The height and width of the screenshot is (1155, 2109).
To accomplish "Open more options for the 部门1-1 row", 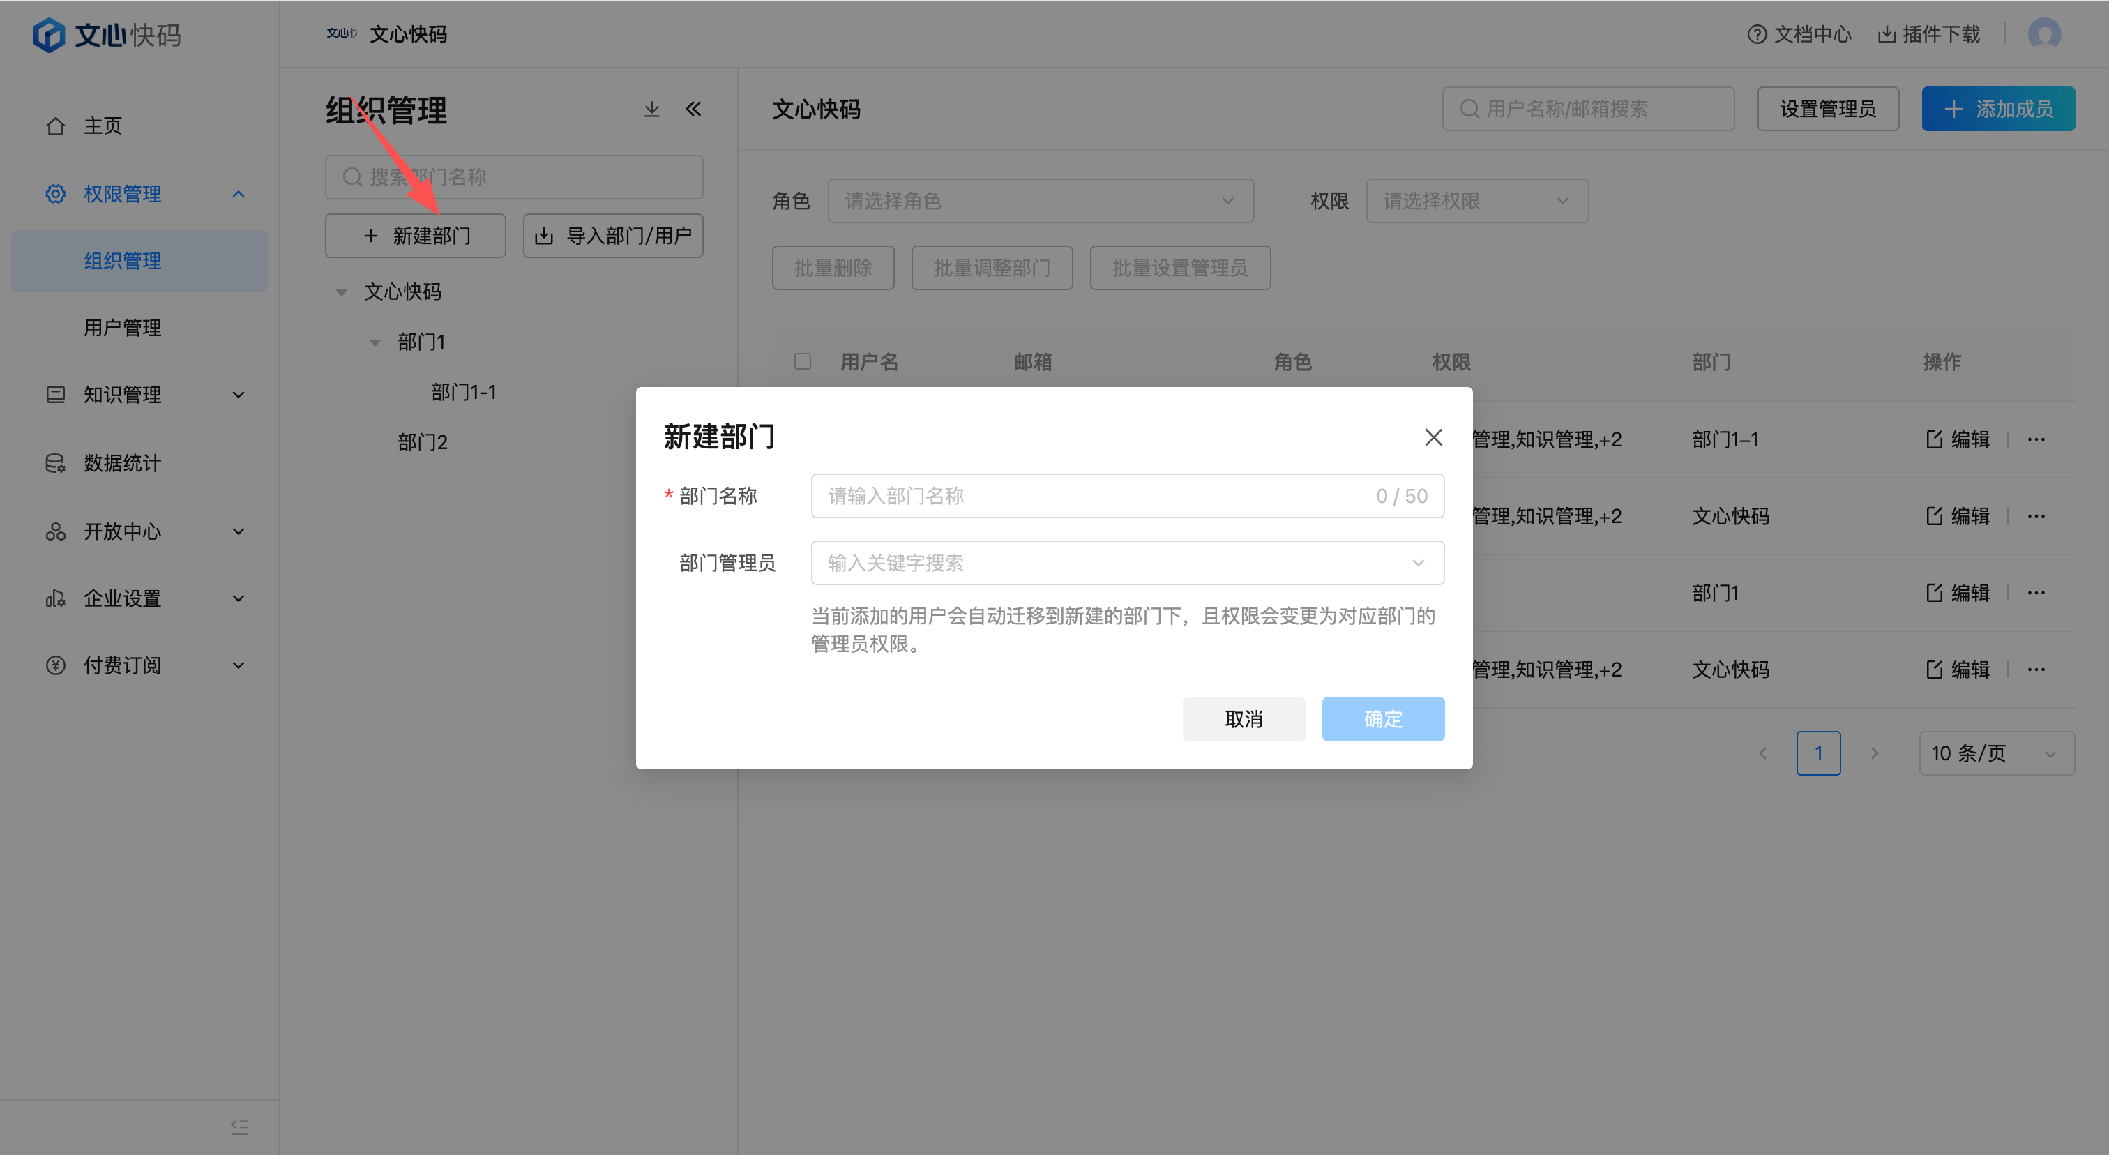I will pyautogui.click(x=2036, y=439).
